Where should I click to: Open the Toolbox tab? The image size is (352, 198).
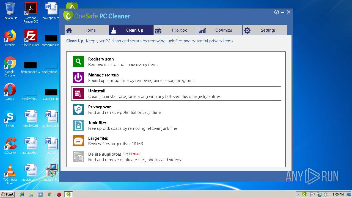pyautogui.click(x=176, y=30)
